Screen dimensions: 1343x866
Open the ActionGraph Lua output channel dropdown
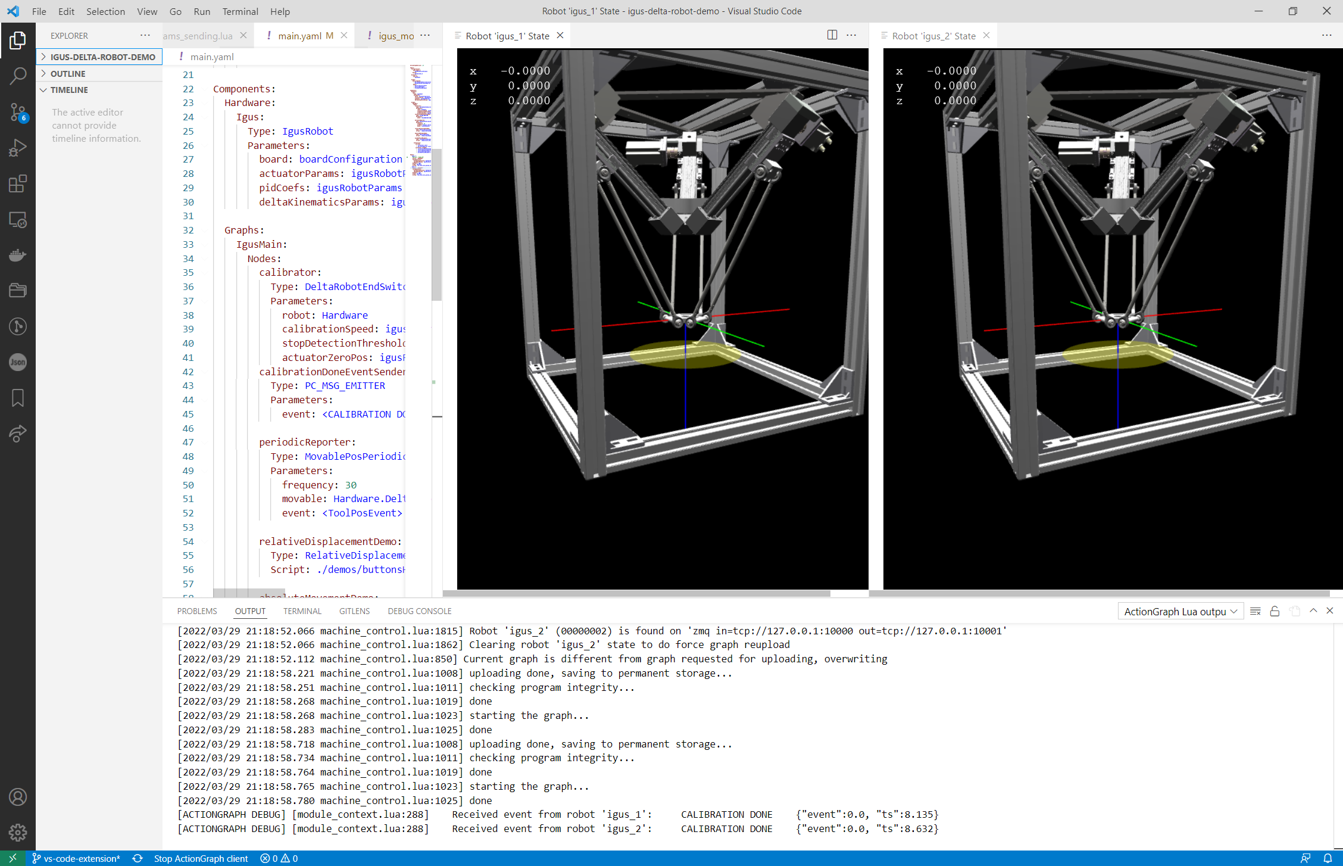click(x=1180, y=612)
